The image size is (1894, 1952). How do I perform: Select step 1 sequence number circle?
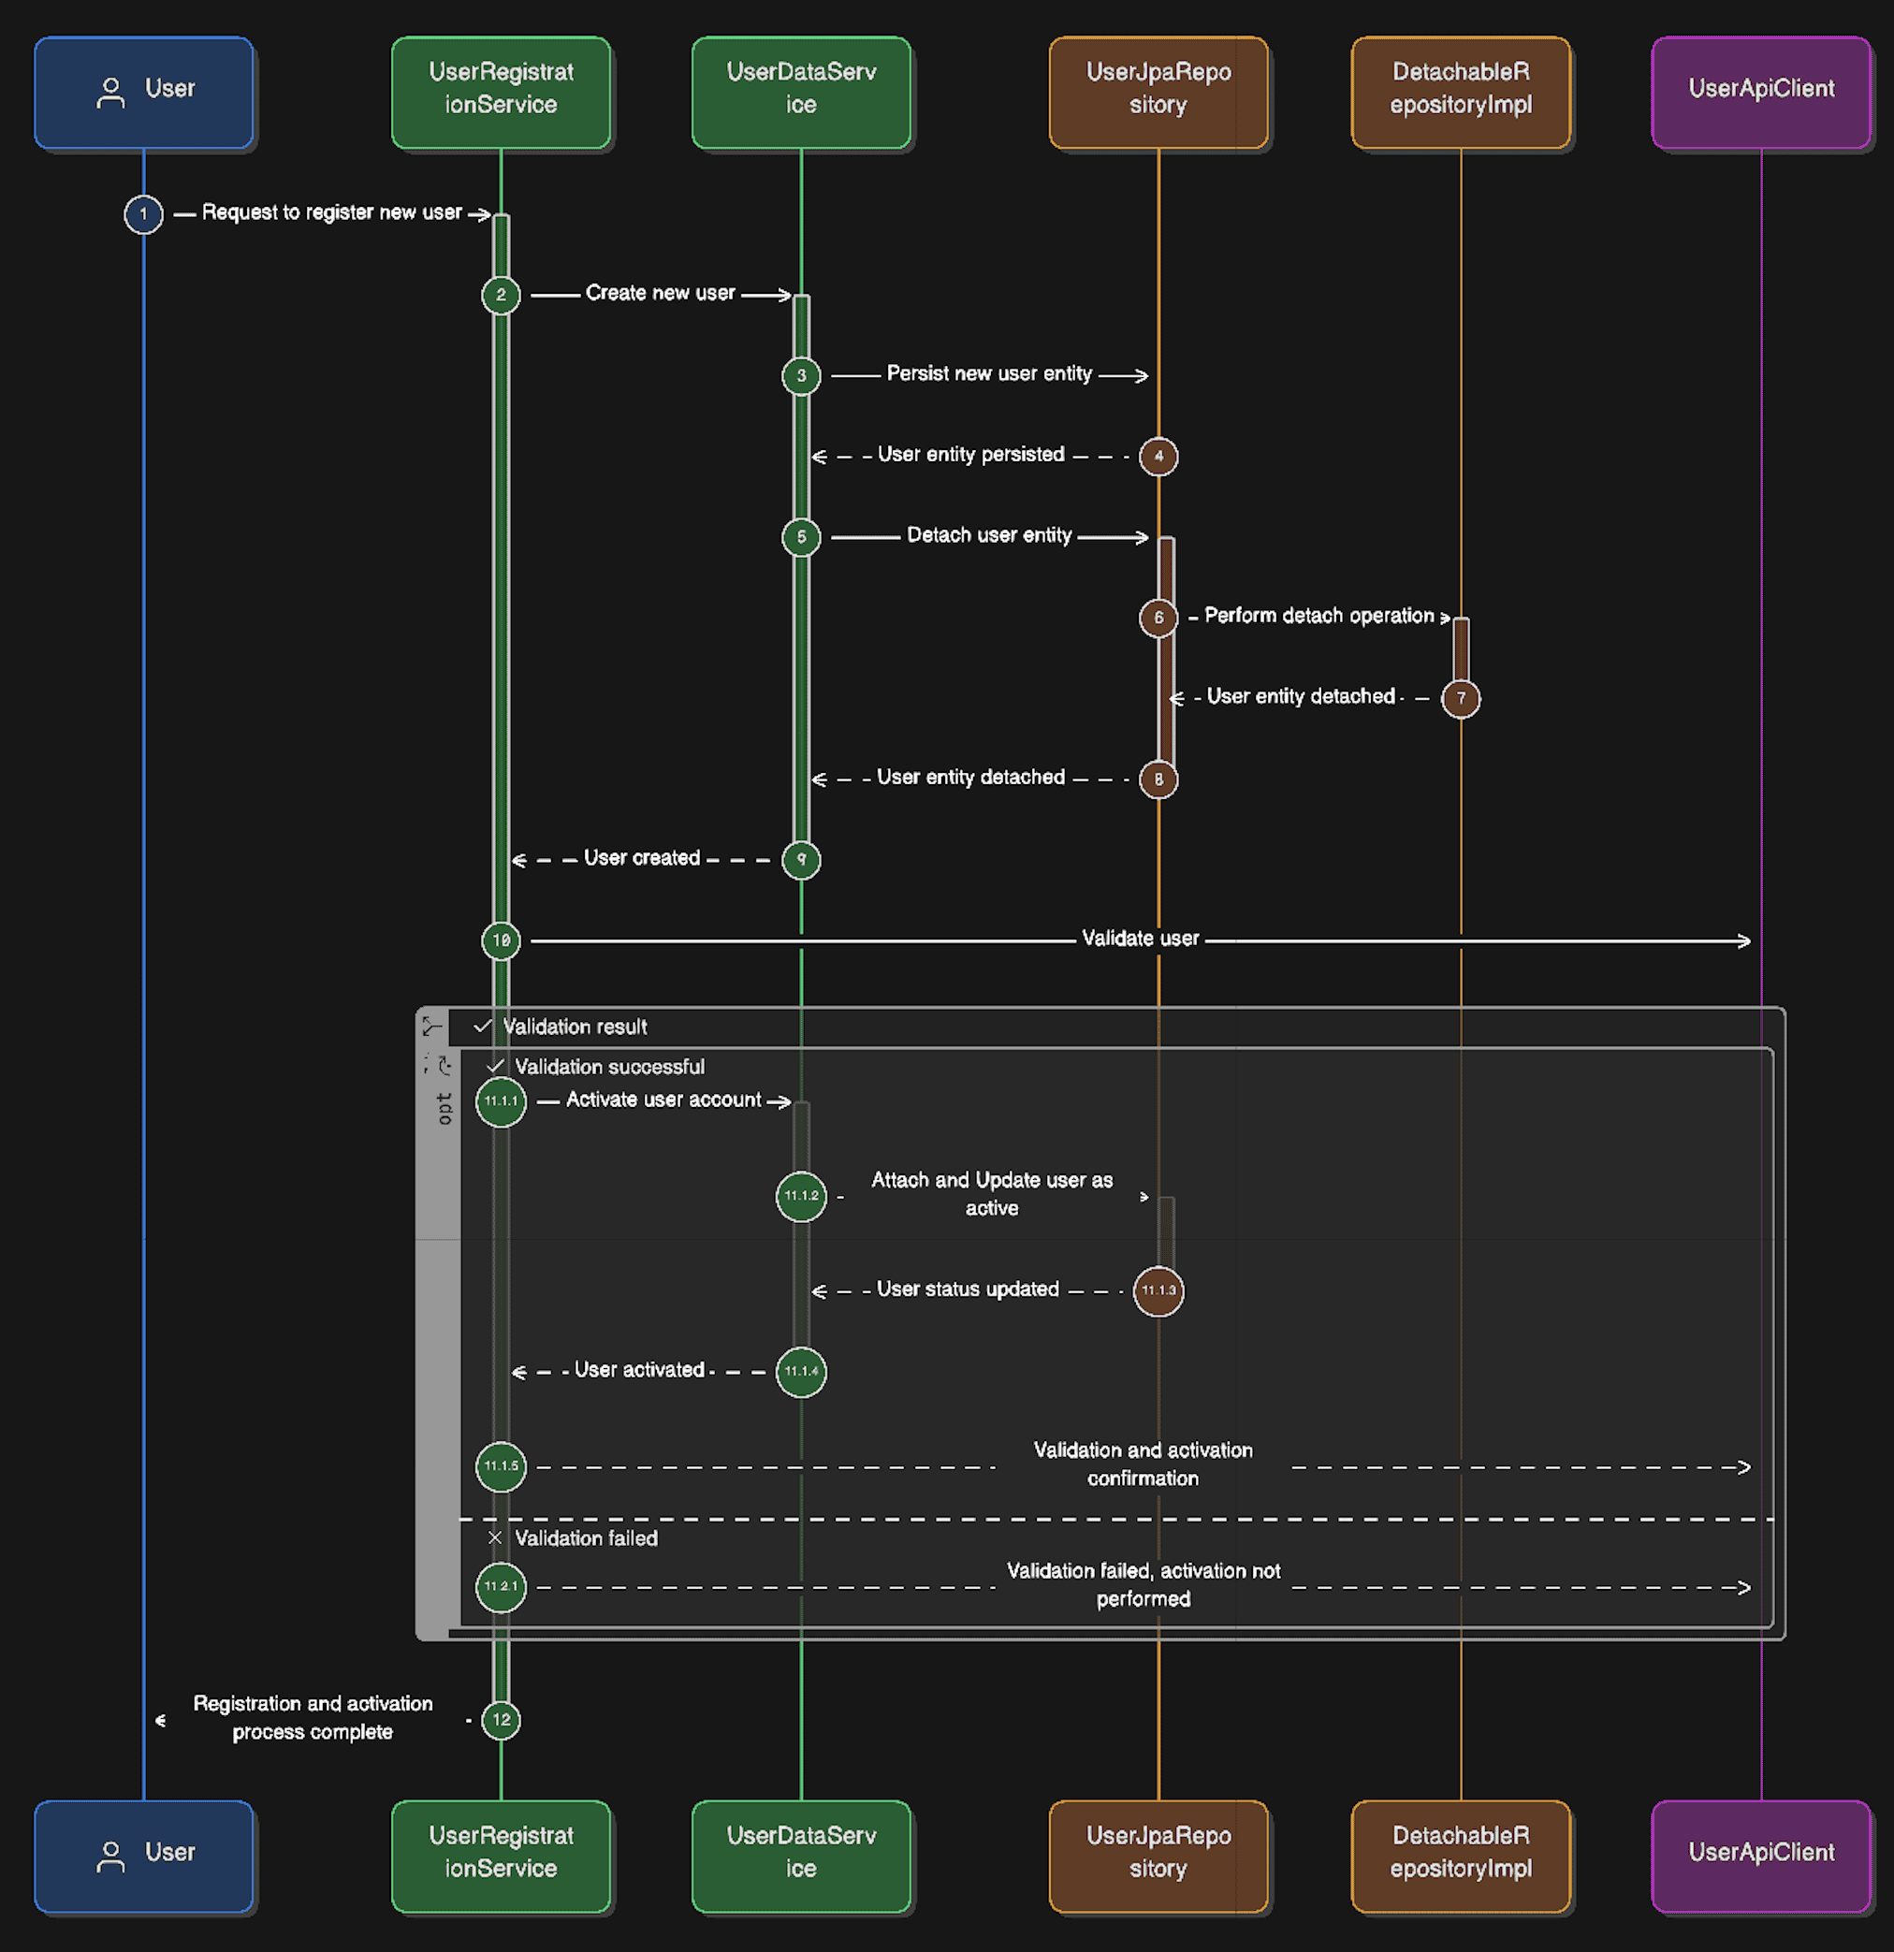(143, 214)
